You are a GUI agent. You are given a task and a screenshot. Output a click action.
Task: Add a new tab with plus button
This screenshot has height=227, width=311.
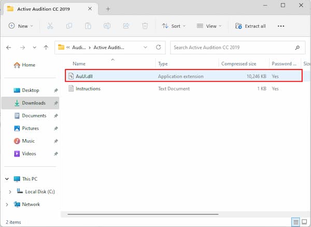(x=108, y=9)
